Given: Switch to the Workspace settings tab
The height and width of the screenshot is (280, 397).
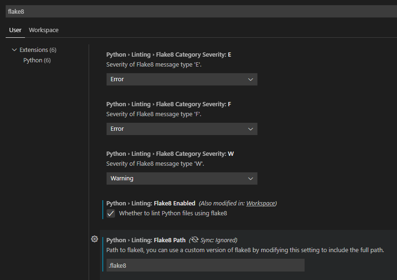Looking at the screenshot, I should pos(43,30).
